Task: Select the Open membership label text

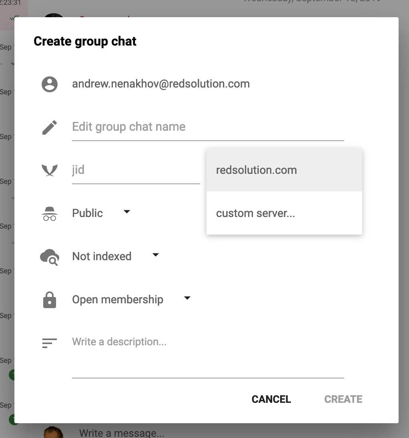Action: pyautogui.click(x=118, y=300)
